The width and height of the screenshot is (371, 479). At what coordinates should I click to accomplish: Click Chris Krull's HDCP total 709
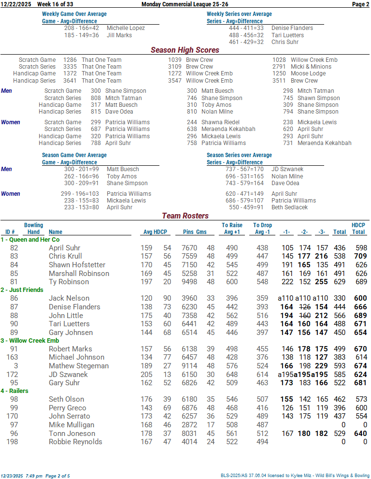[x=360, y=256]
